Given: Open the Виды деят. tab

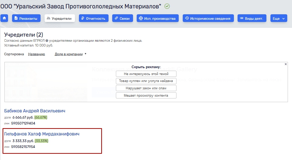Looking at the screenshot, I should point(252,18).
